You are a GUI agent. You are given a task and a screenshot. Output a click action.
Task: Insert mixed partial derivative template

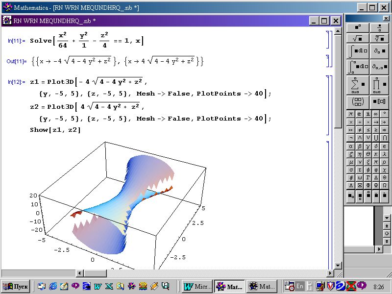(x=379, y=67)
